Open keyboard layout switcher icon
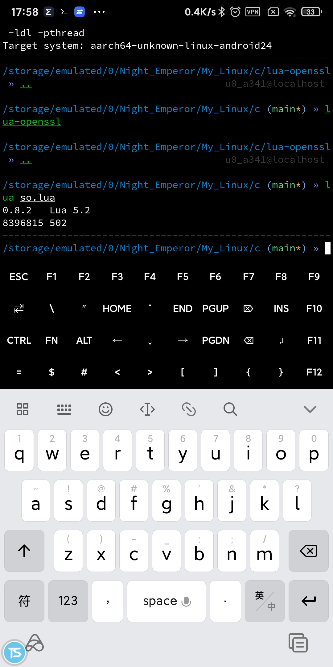The image size is (333, 667). (x=64, y=409)
